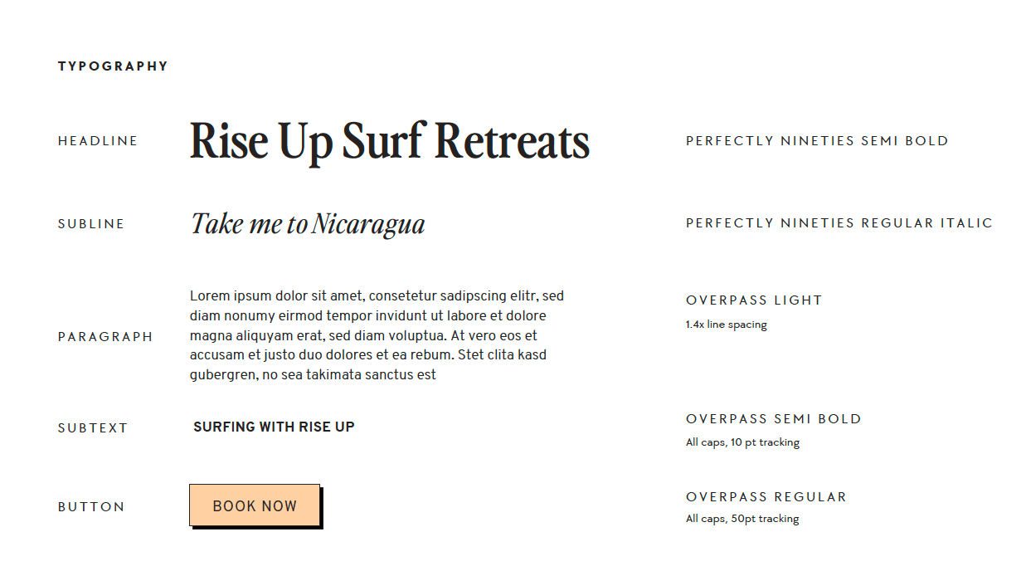1026x576 pixels.
Task: Click the 'Rise Up Surf Retreats' headline
Action: 389,140
